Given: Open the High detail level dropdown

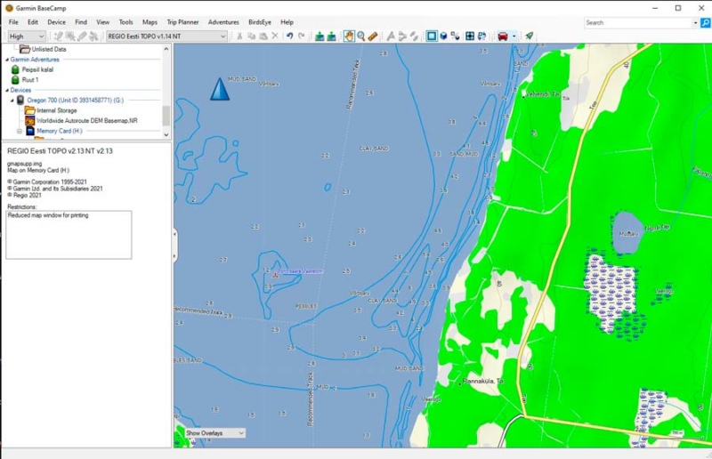Looking at the screenshot, I should tap(27, 36).
